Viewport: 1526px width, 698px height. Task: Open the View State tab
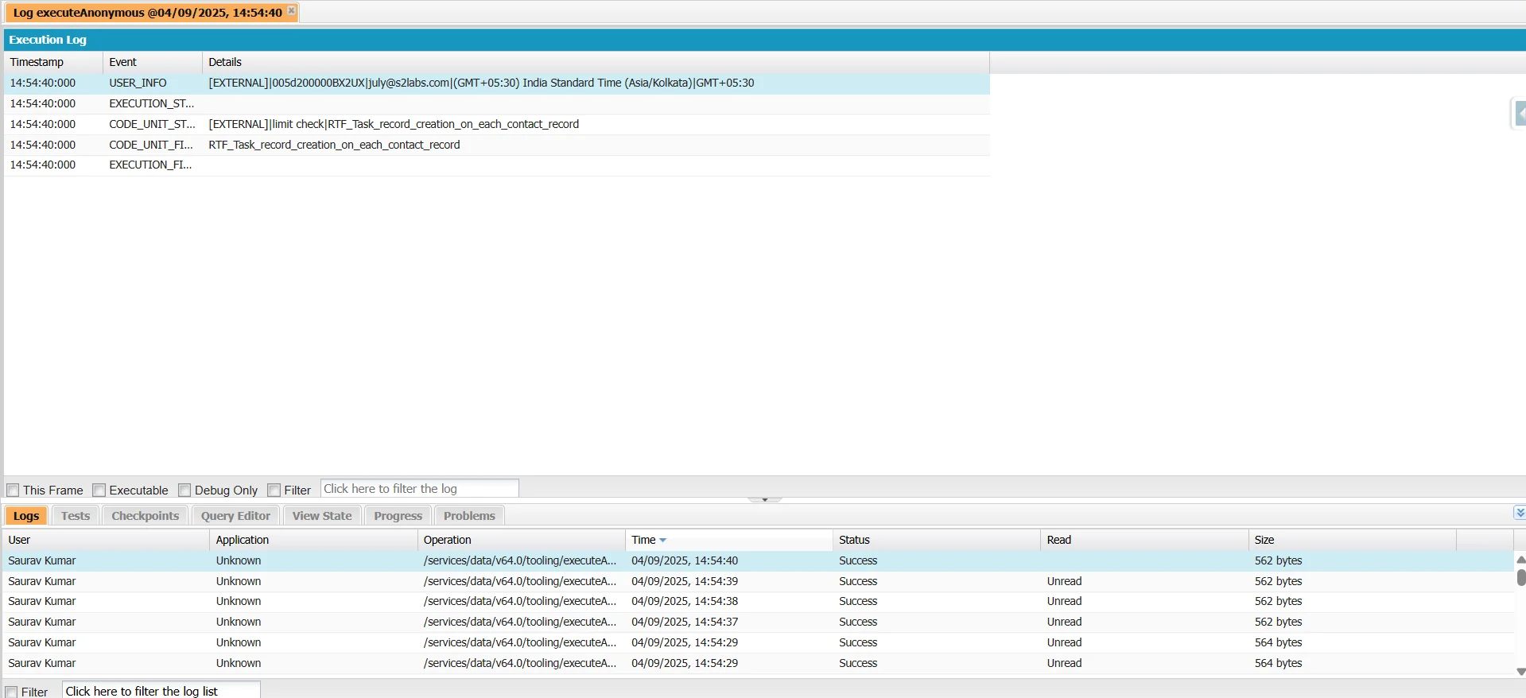pos(322,516)
